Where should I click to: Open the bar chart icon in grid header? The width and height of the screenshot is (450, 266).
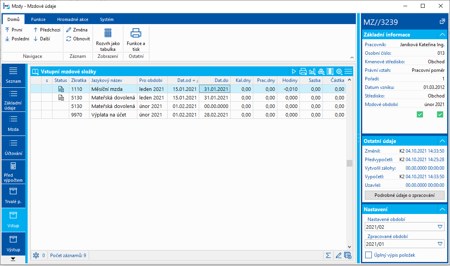point(312,71)
